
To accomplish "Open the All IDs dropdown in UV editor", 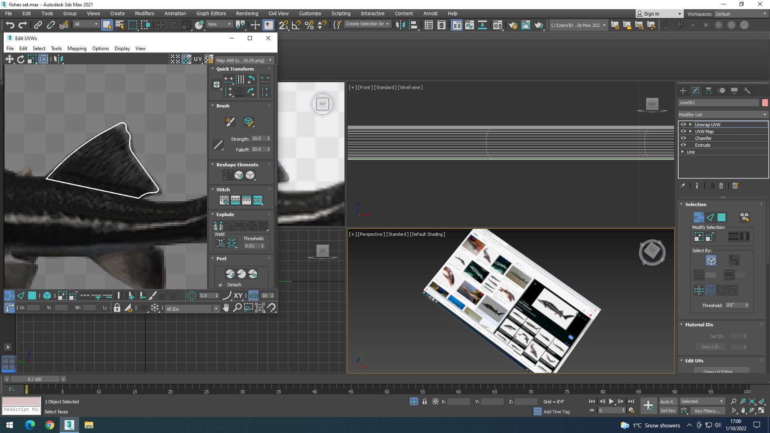I will coord(192,309).
